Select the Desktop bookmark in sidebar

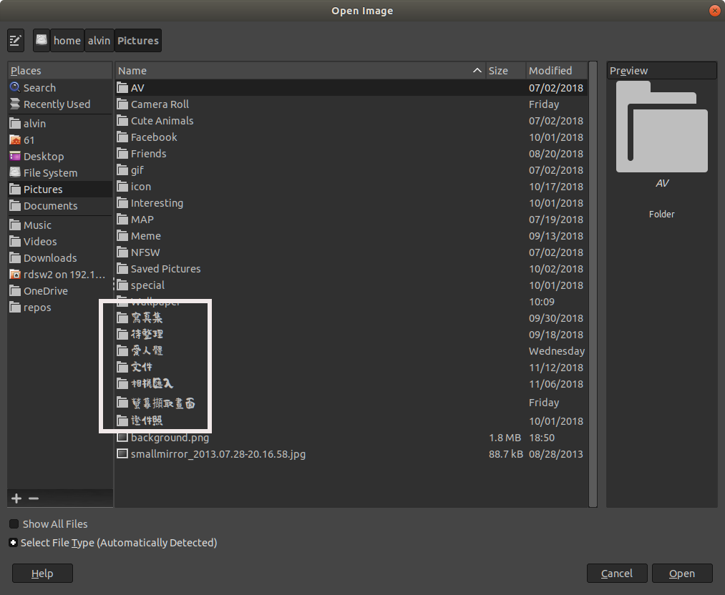43,157
